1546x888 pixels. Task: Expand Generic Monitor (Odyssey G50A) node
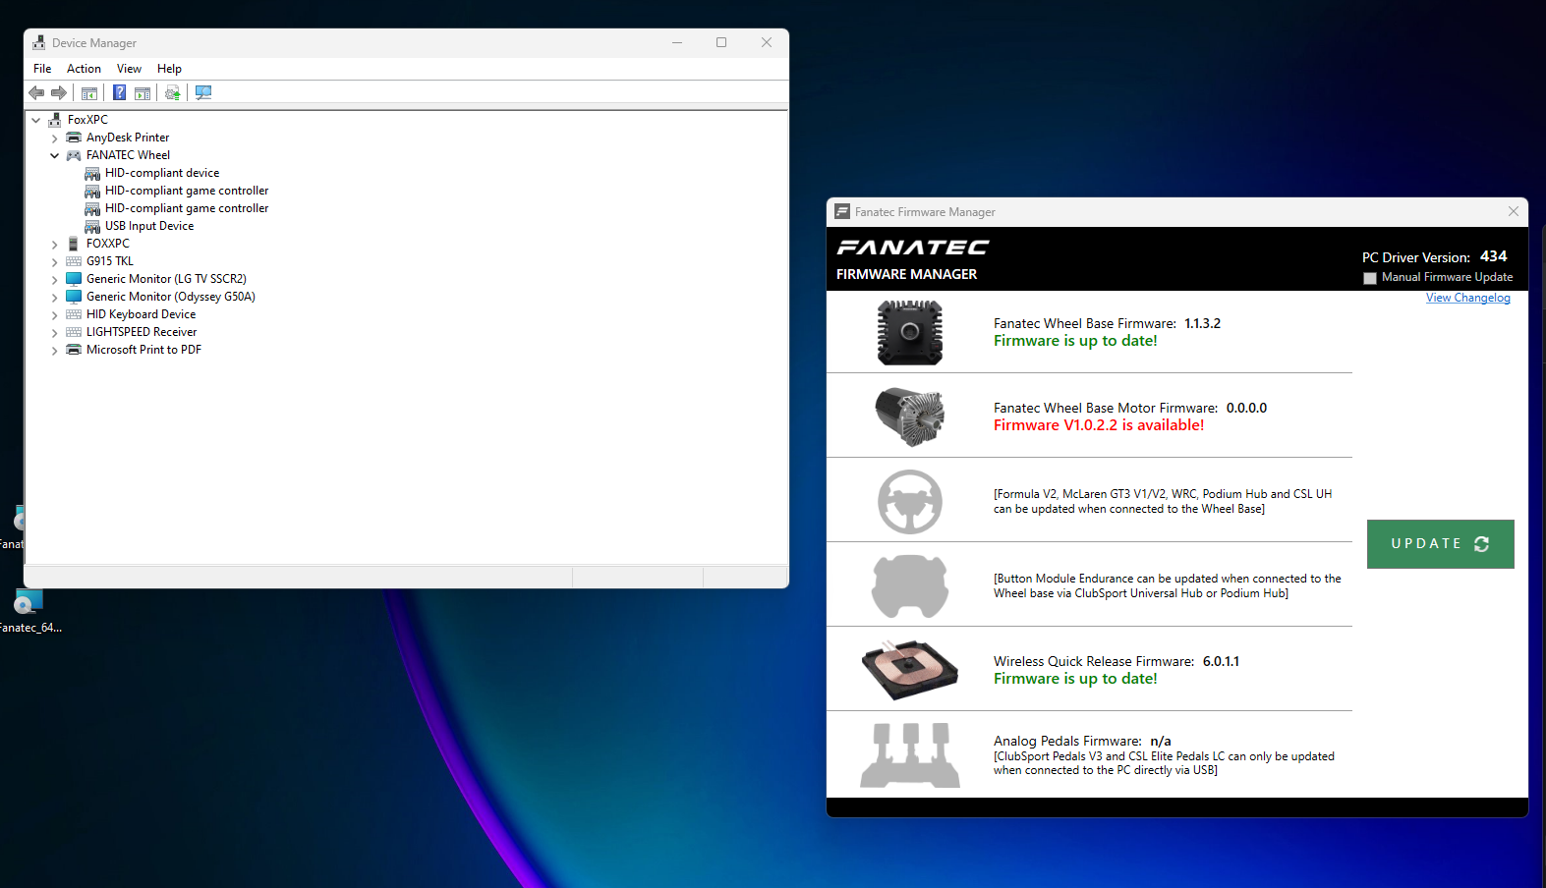coord(55,298)
